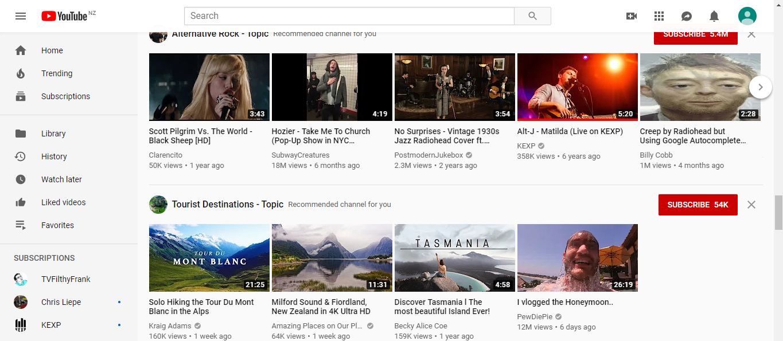Viewport: 783px width, 341px height.
Task: Open the hamburger guide menu
Action: coord(21,16)
